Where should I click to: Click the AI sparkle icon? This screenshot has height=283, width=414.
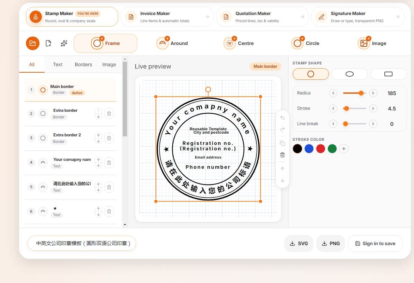point(64,43)
